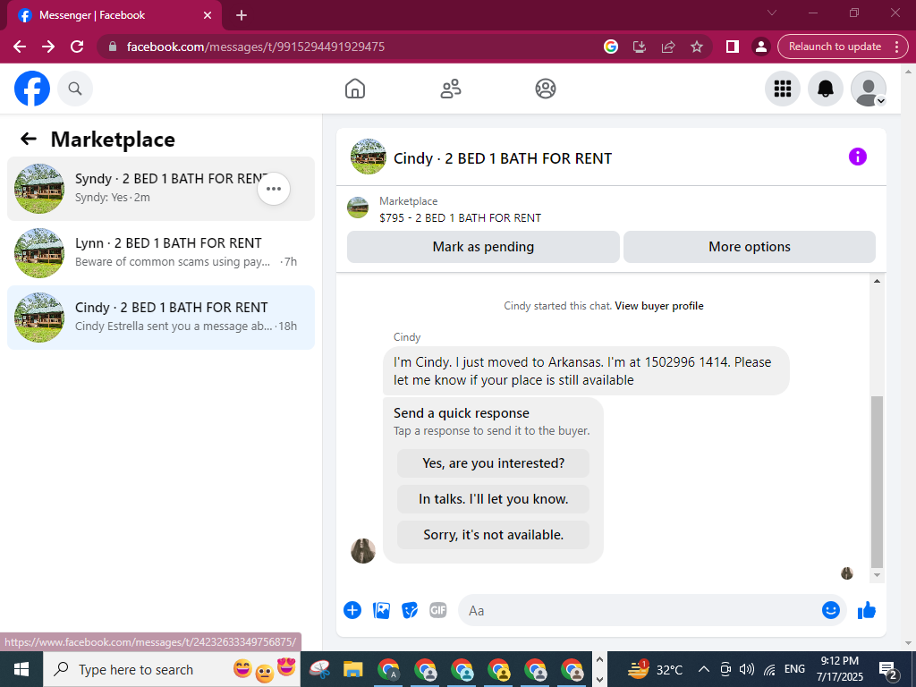Open the emoji picker smiley icon
Screen dimensions: 916x687
pyautogui.click(x=831, y=610)
